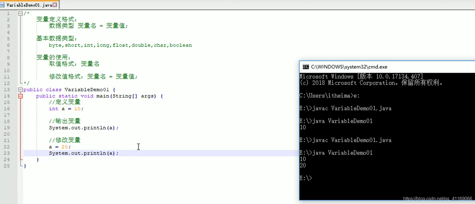475x204 pixels.
Task: Click the '变量定义格式:' comment line
Action: [x=56, y=19]
